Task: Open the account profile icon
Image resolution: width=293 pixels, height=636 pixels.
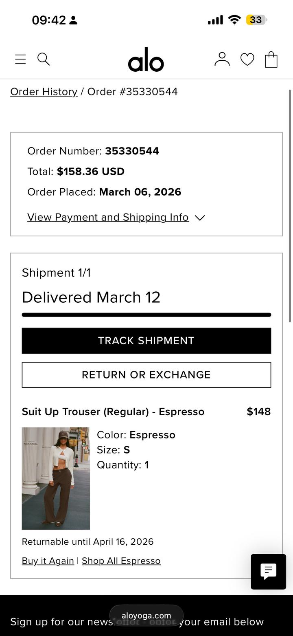Action: point(222,59)
